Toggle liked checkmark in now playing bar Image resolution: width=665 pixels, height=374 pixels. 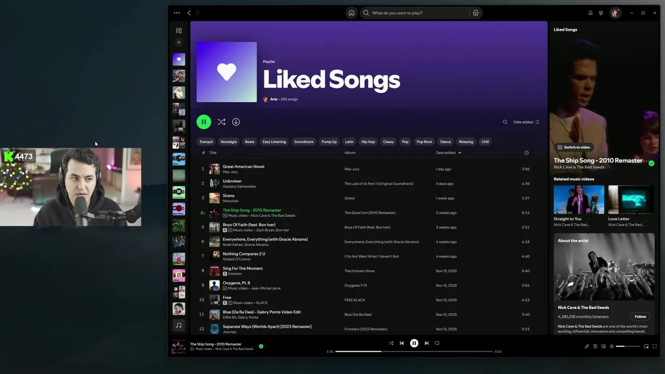coord(261,346)
